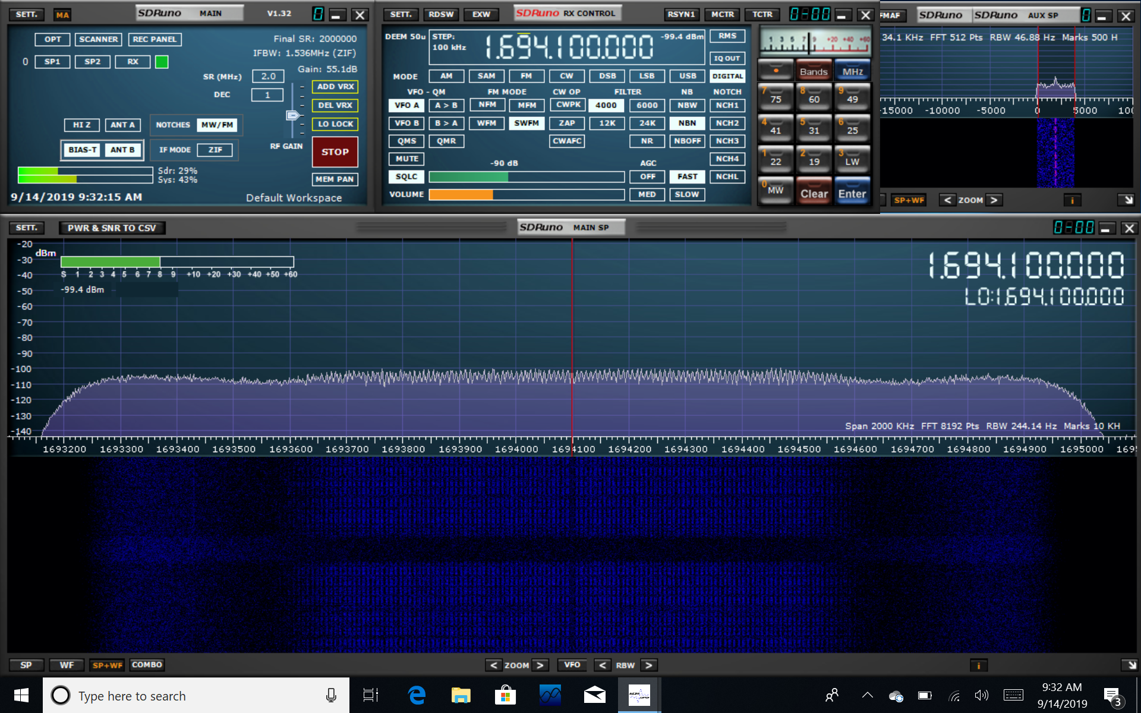
Task: Click the STOP button
Action: tap(335, 152)
